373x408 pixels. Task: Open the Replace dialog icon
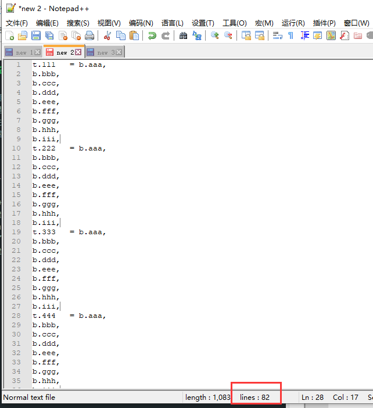[197, 35]
